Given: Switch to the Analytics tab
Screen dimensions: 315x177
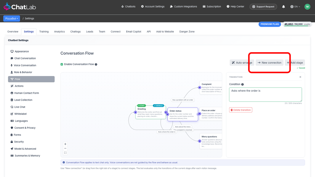Looking at the screenshot, I should pyautogui.click(x=59, y=31).
